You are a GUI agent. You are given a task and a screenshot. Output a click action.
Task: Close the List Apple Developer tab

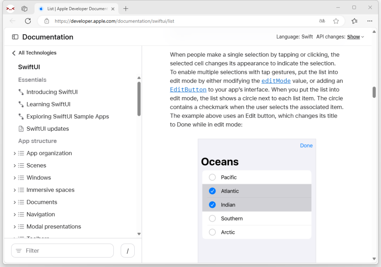113,9
